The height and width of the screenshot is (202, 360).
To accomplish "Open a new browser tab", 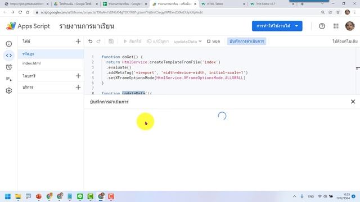I will click(x=302, y=4).
